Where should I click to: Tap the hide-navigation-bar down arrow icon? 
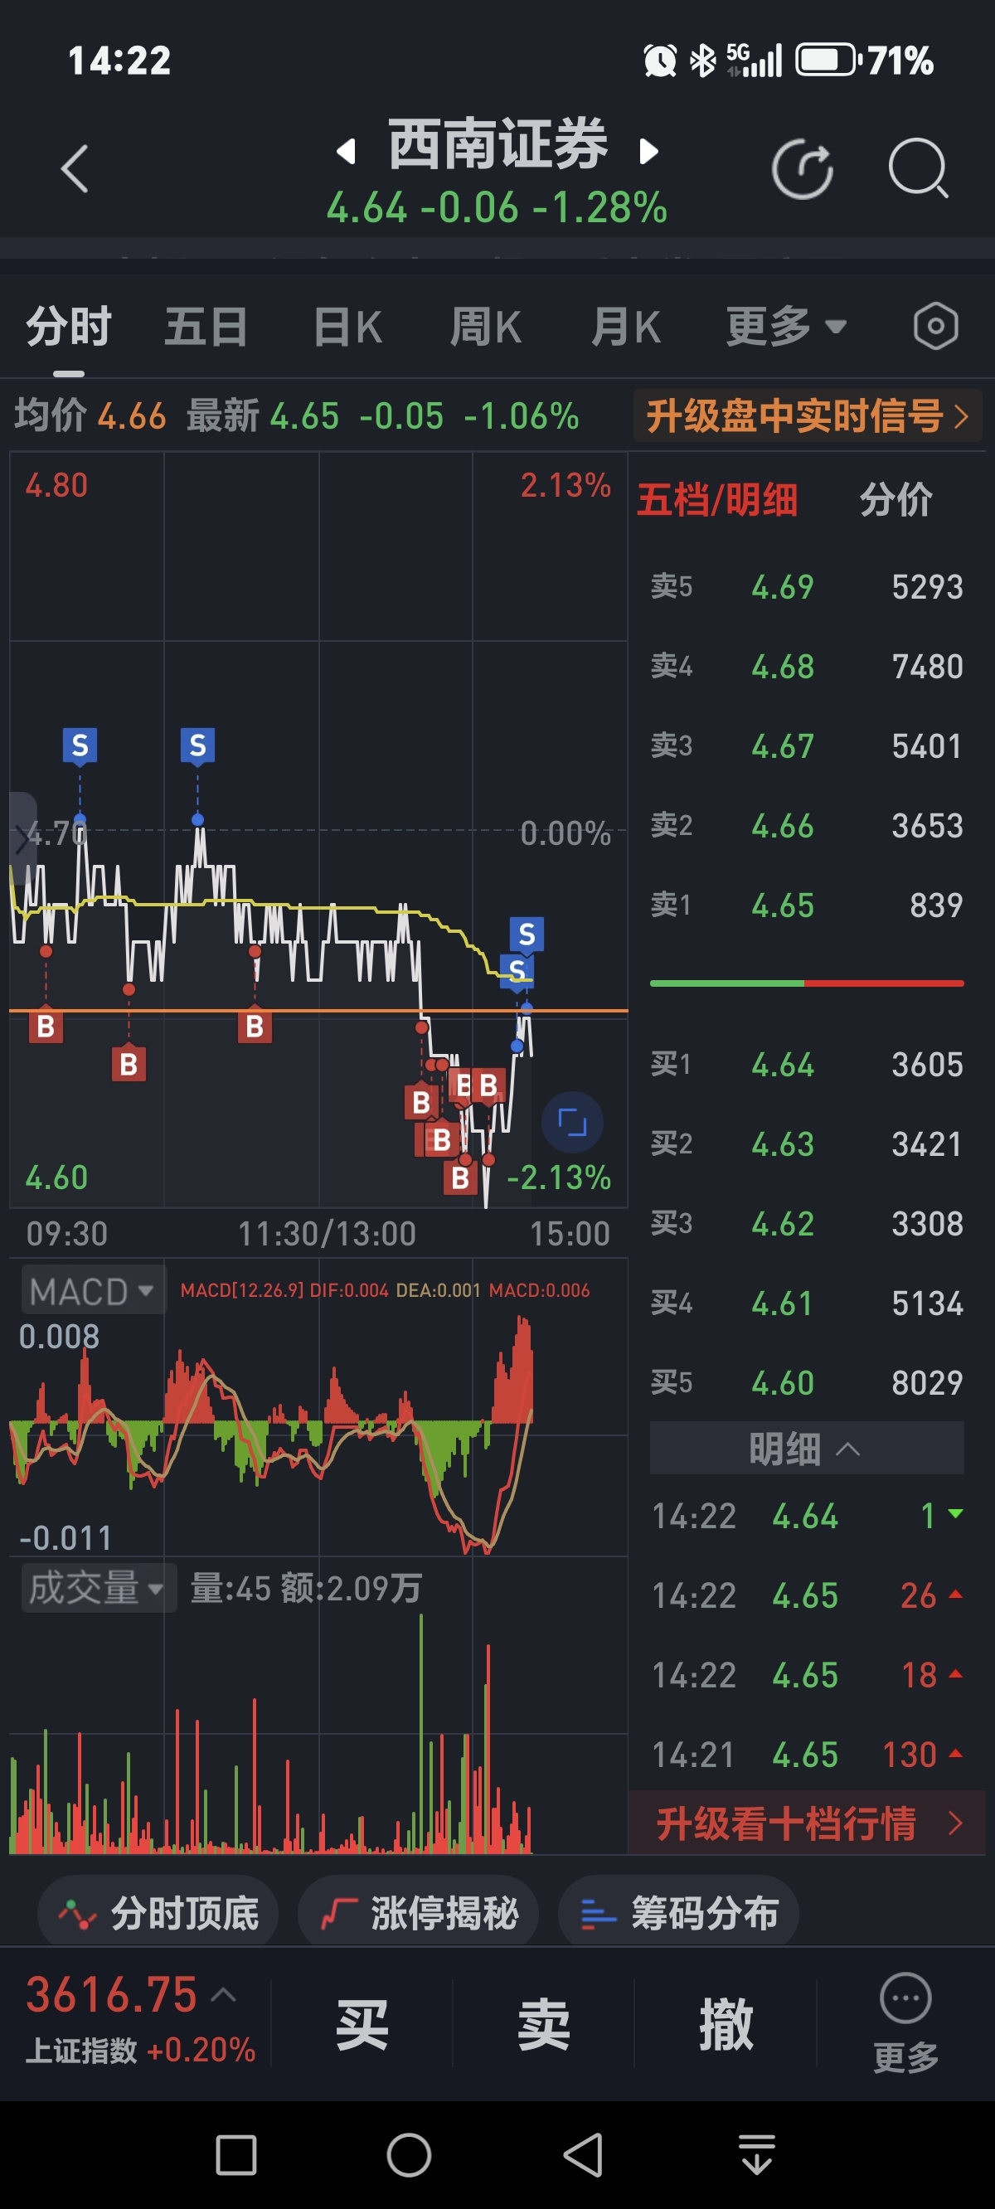(756, 2155)
